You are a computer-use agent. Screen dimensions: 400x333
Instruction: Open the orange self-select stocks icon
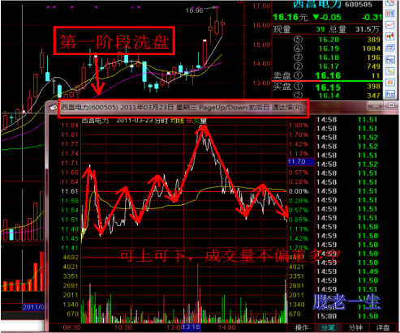(389, 83)
